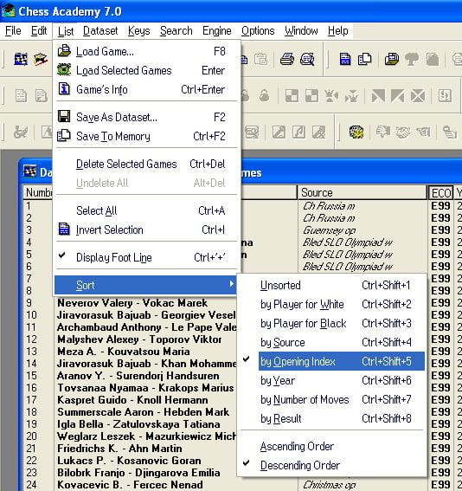Click the colored open-folder dataset icon in the toolbar

point(392,59)
